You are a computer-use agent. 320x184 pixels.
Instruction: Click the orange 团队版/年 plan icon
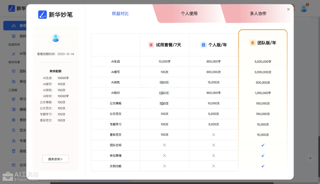[x=253, y=43]
